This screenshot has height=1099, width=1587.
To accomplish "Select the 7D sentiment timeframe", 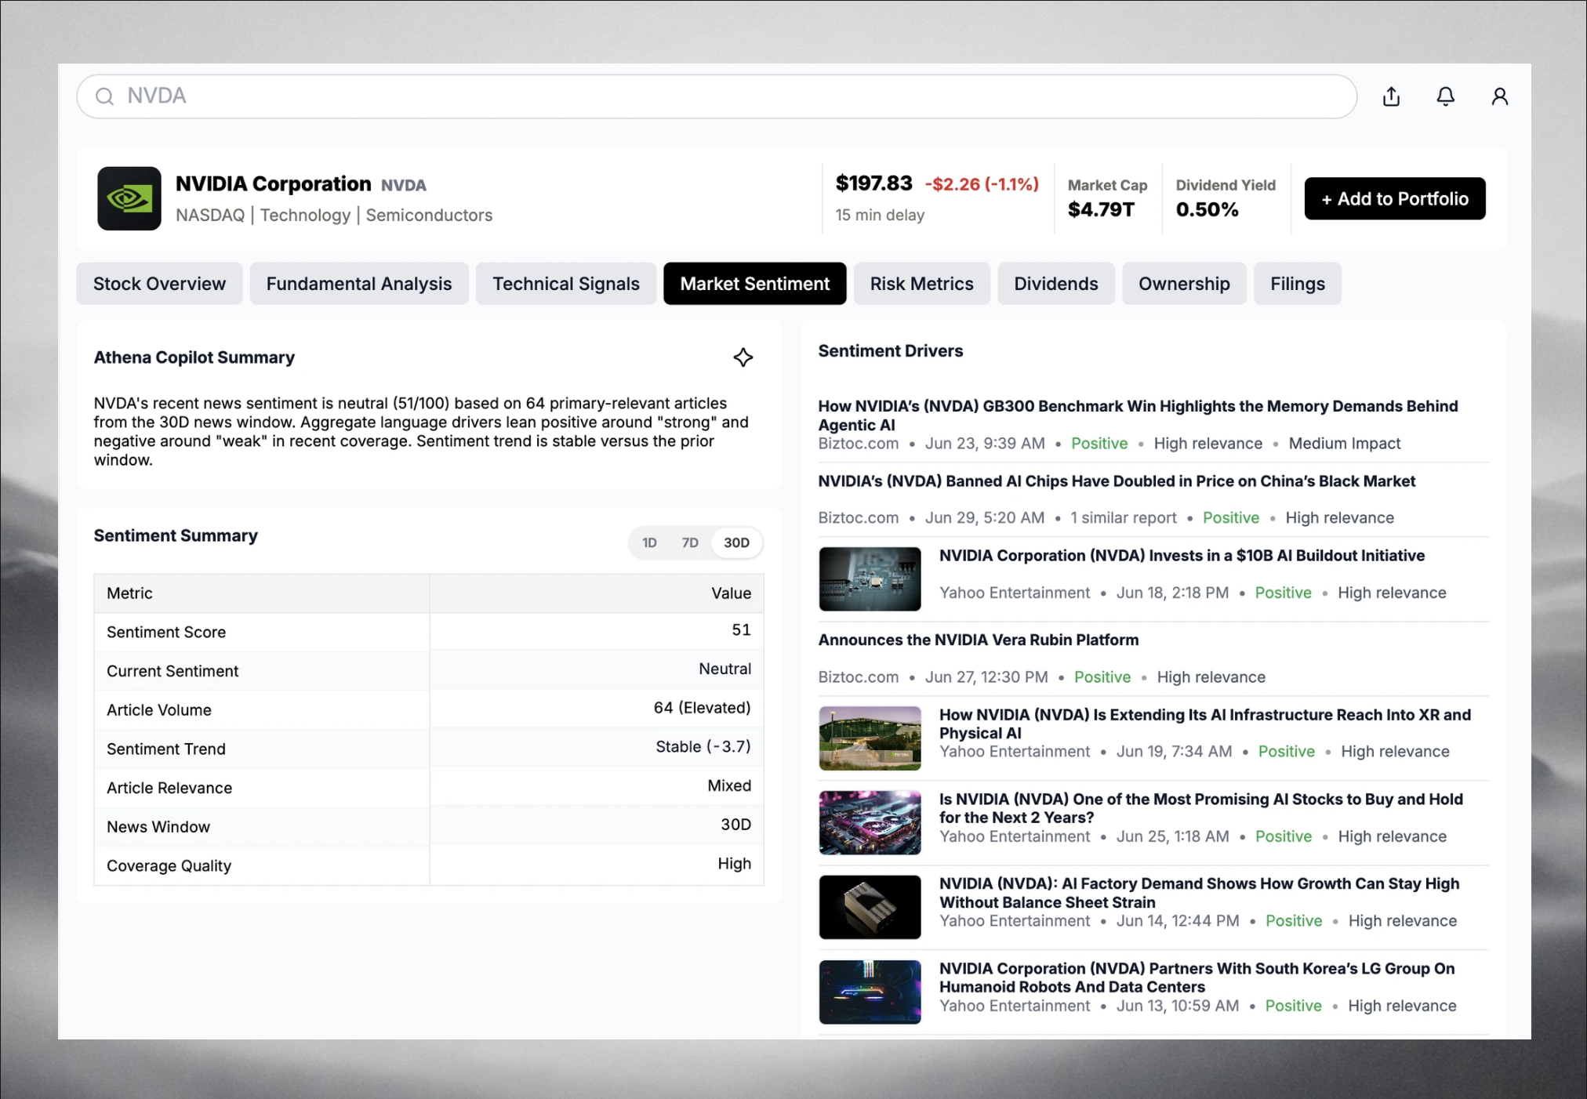I will (x=690, y=542).
